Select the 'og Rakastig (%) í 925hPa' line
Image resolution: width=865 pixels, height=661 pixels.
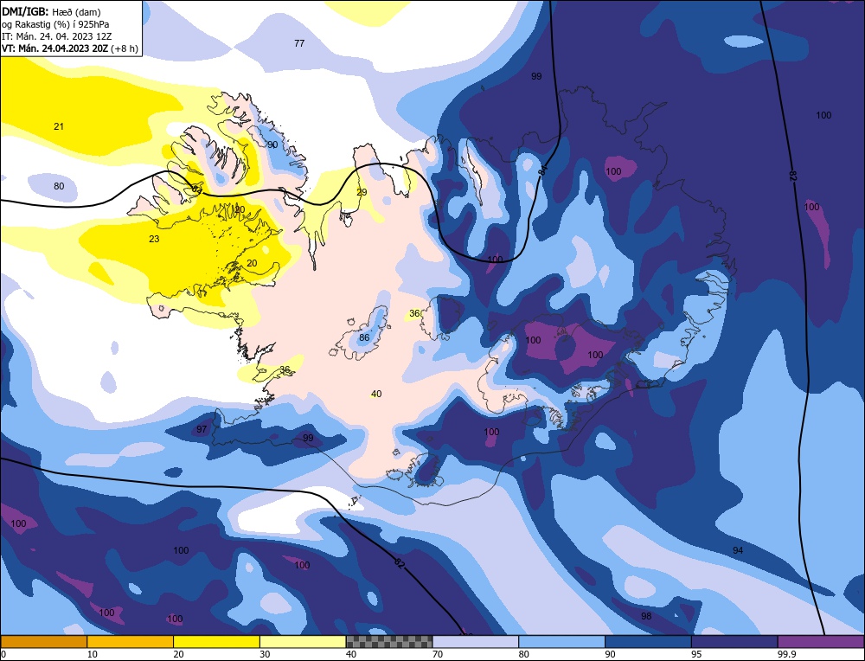coord(55,23)
